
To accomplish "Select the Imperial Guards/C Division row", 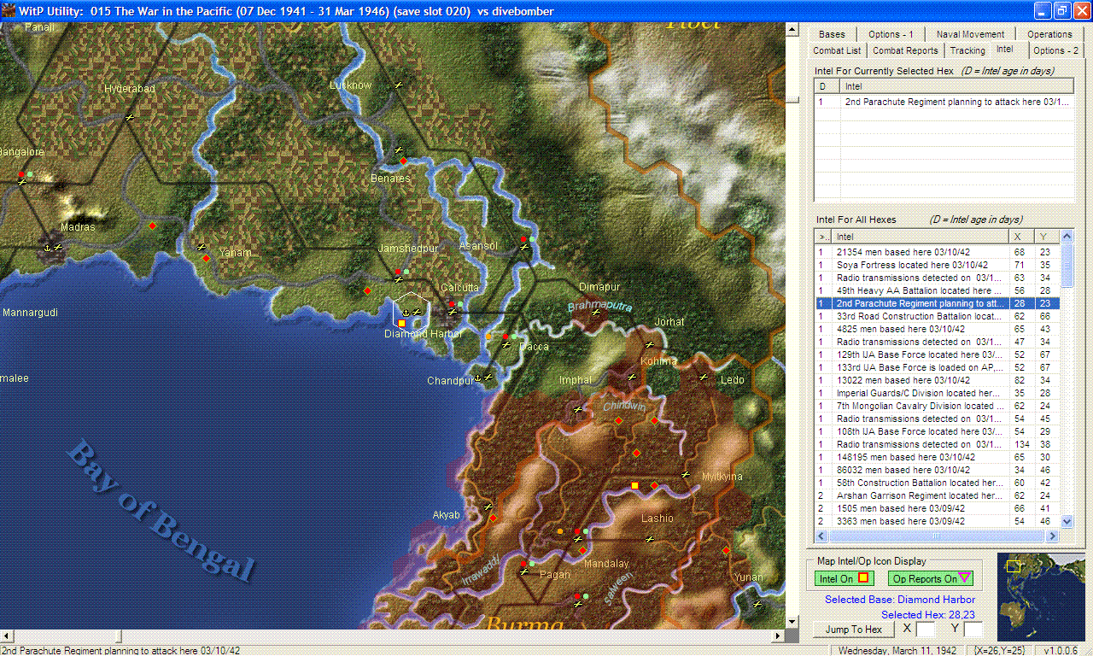I will point(938,393).
